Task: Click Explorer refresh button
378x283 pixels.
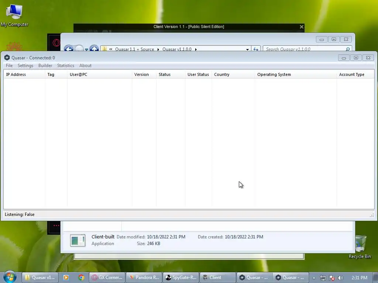Action: tap(256, 49)
